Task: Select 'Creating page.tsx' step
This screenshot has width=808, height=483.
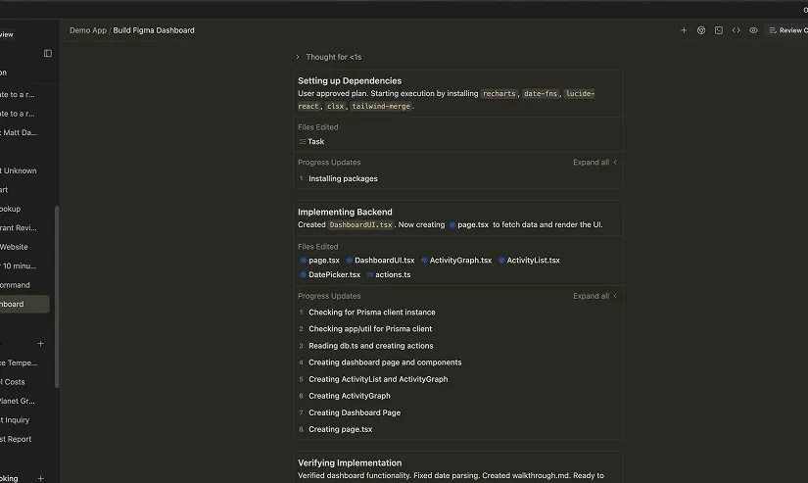Action: click(341, 429)
